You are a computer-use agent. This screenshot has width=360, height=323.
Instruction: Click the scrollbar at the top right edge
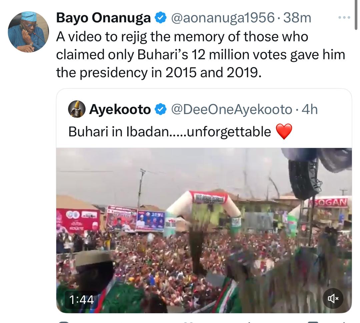click(x=357, y=7)
